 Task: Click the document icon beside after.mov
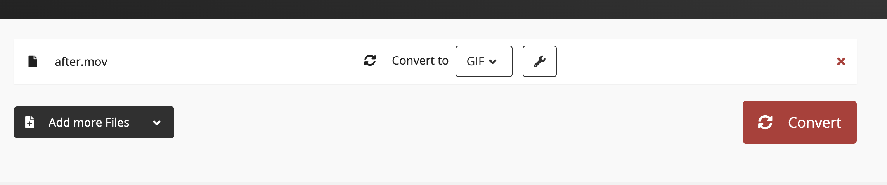coord(33,62)
